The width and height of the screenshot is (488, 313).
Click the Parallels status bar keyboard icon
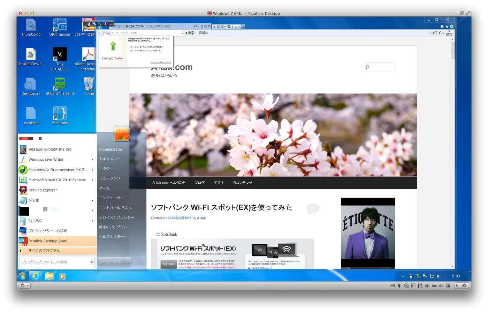pyautogui.click(x=392, y=285)
